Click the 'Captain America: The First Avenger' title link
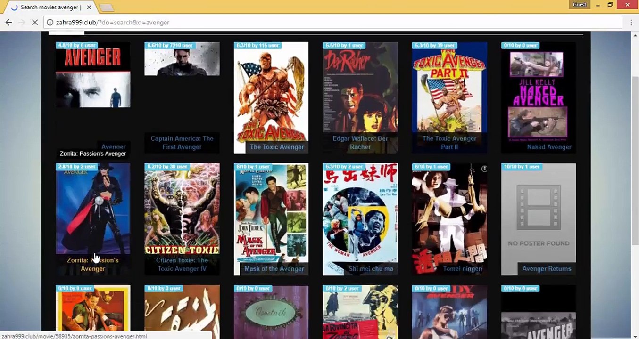The image size is (639, 339). click(182, 143)
